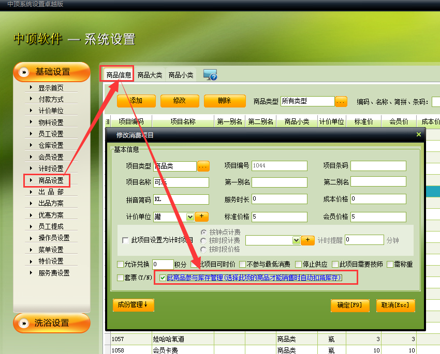Image resolution: width=440 pixels, height=354 pixels.
Task: Click the 添加 button
Action: [x=136, y=101]
